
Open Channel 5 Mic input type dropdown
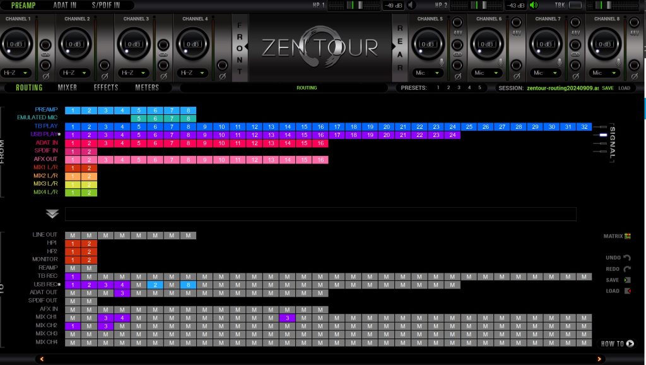pyautogui.click(x=427, y=73)
